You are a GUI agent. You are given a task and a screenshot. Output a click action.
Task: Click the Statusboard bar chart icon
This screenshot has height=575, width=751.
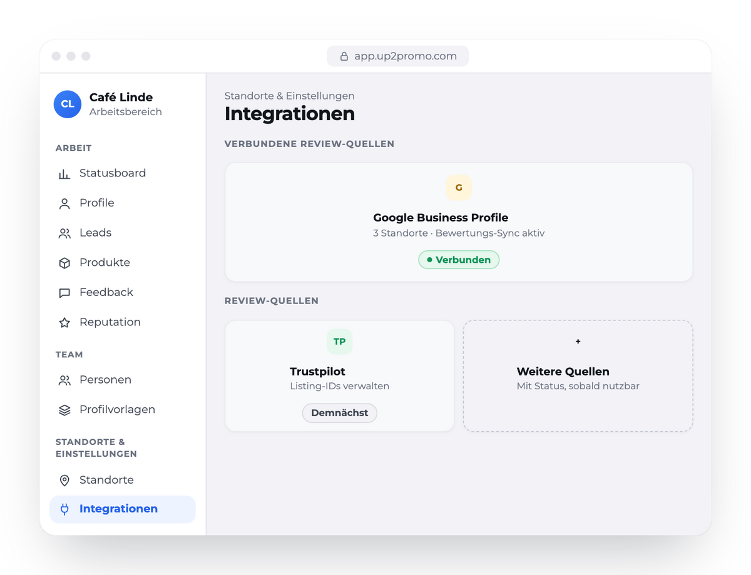(x=64, y=174)
